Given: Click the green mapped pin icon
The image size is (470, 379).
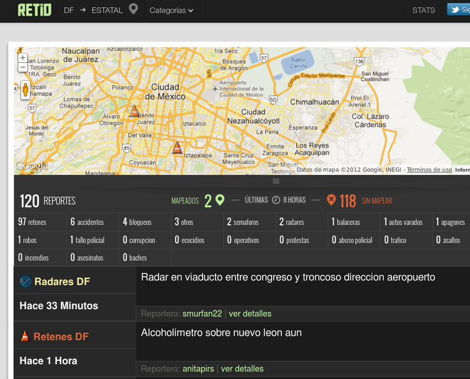Looking at the screenshot, I should tap(220, 200).
